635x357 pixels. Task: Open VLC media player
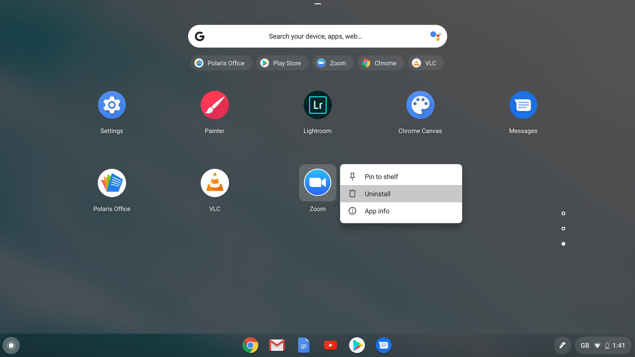click(214, 183)
